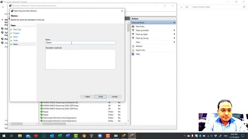Click Refresh in the Actions pane
The height and width of the screenshot is (139, 248).
pyautogui.click(x=139, y=46)
